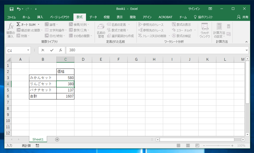Click the calculate now calculator icon
This screenshot has width=254, height=153.
coord(229,26)
